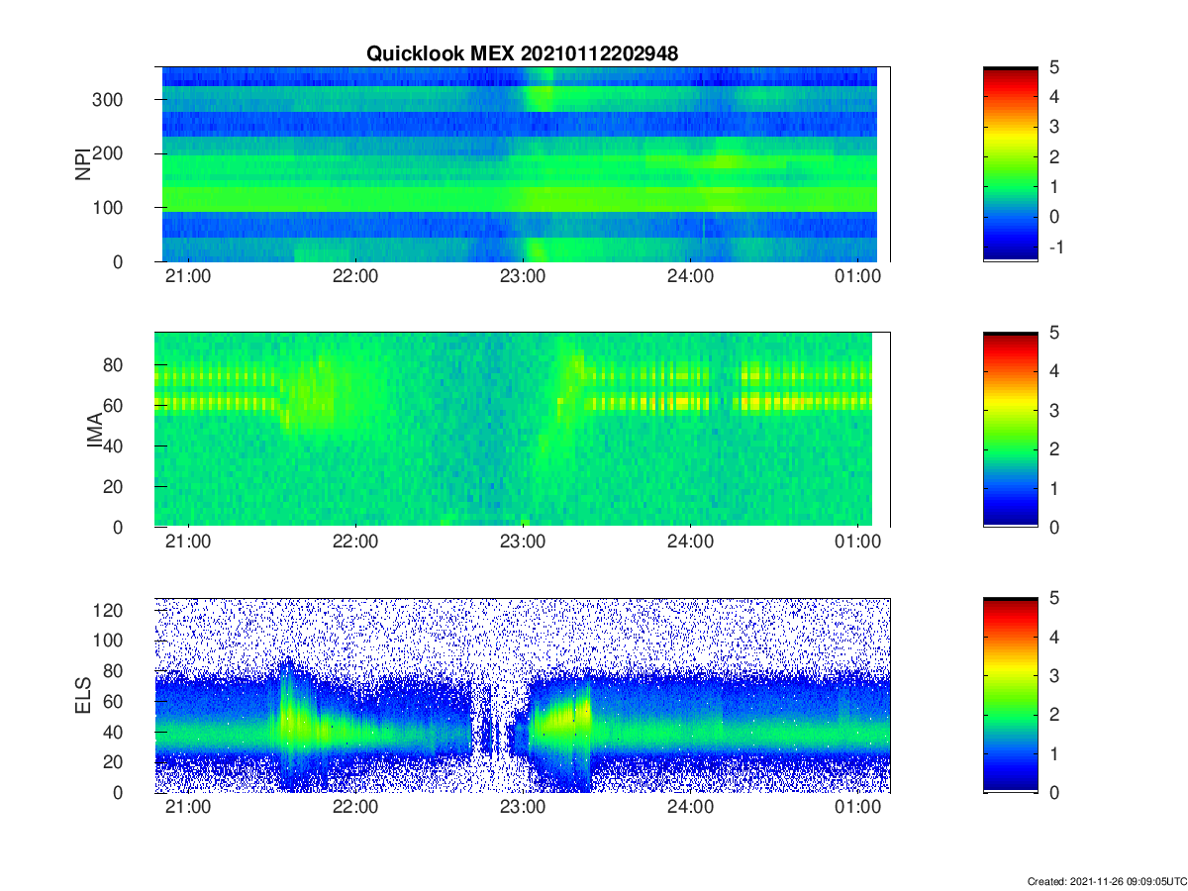
Task: Click the NPI panel colorbar
Action: [x=1011, y=164]
